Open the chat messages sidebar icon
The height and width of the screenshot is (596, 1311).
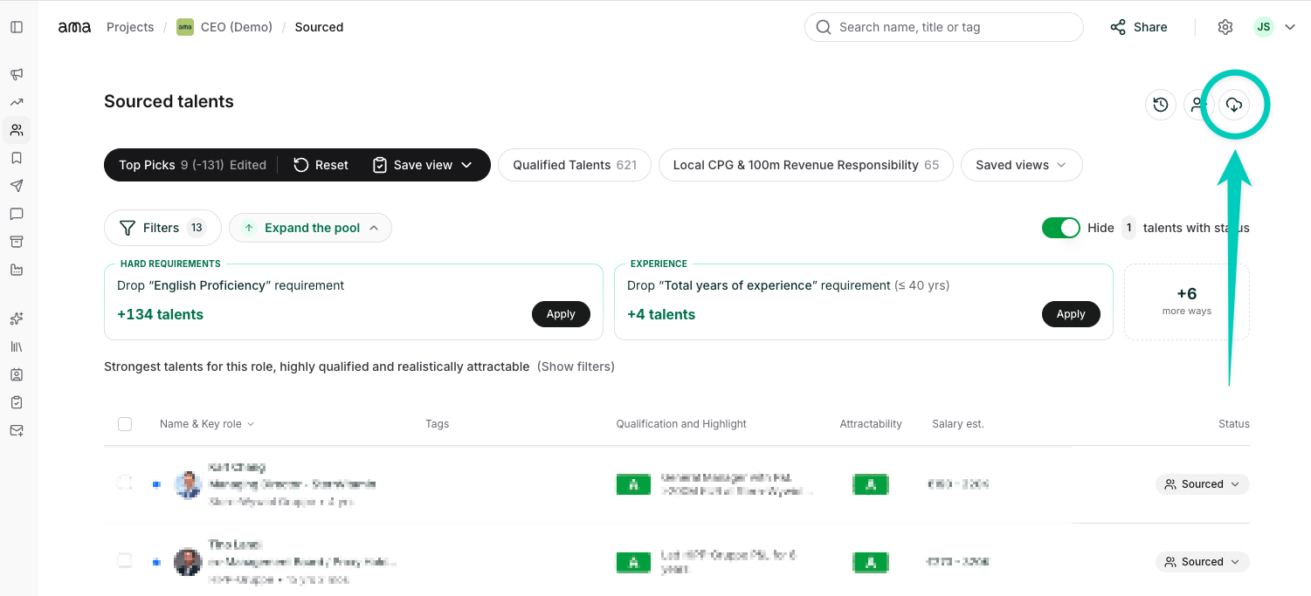17,214
